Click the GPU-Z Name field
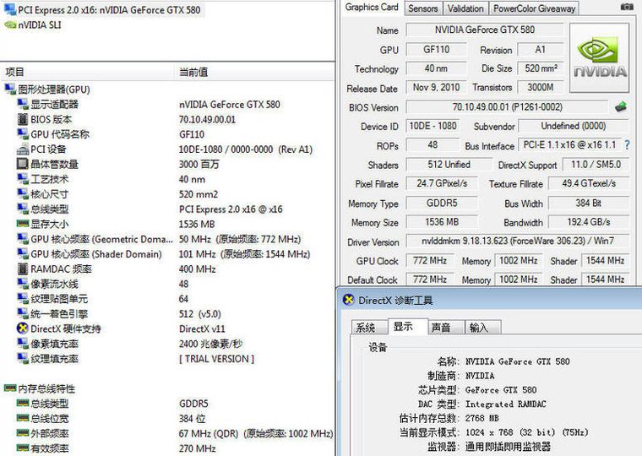The width and height of the screenshot is (642, 456). point(485,30)
